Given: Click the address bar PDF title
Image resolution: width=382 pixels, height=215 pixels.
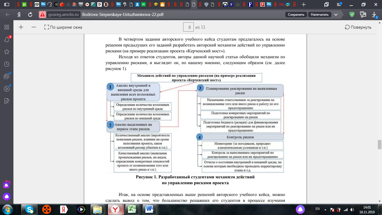Looking at the screenshot, I should point(123,15).
